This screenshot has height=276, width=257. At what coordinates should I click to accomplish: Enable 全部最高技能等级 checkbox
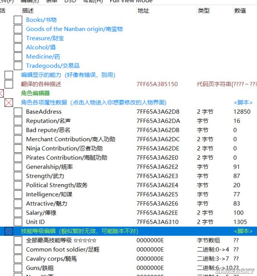(x=18, y=240)
